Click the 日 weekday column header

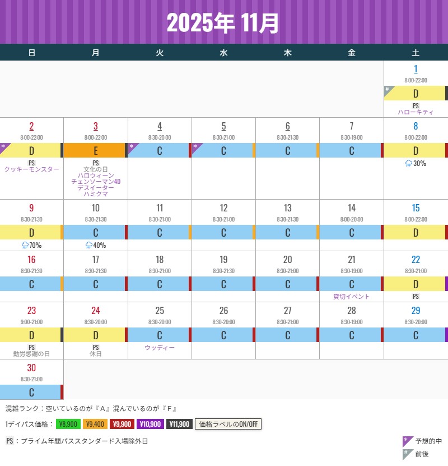(x=32, y=52)
